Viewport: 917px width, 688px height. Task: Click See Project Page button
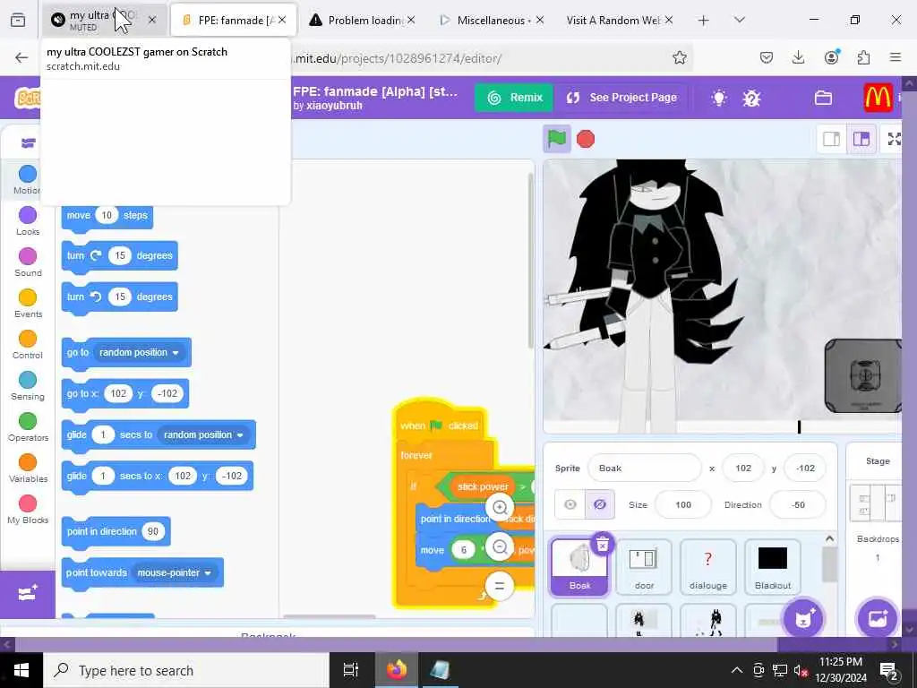pos(621,98)
